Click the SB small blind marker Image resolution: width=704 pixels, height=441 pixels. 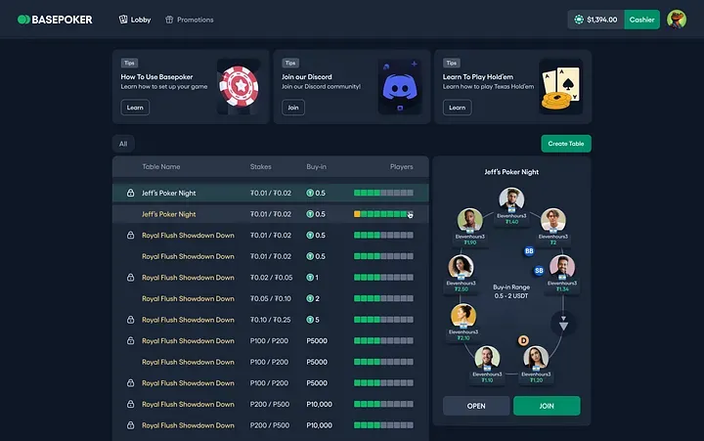(x=539, y=270)
